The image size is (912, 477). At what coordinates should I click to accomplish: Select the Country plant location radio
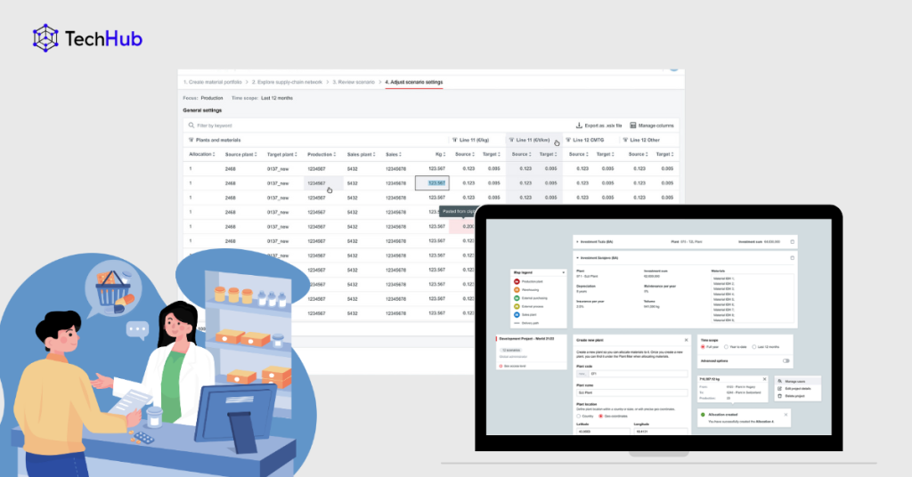(579, 416)
